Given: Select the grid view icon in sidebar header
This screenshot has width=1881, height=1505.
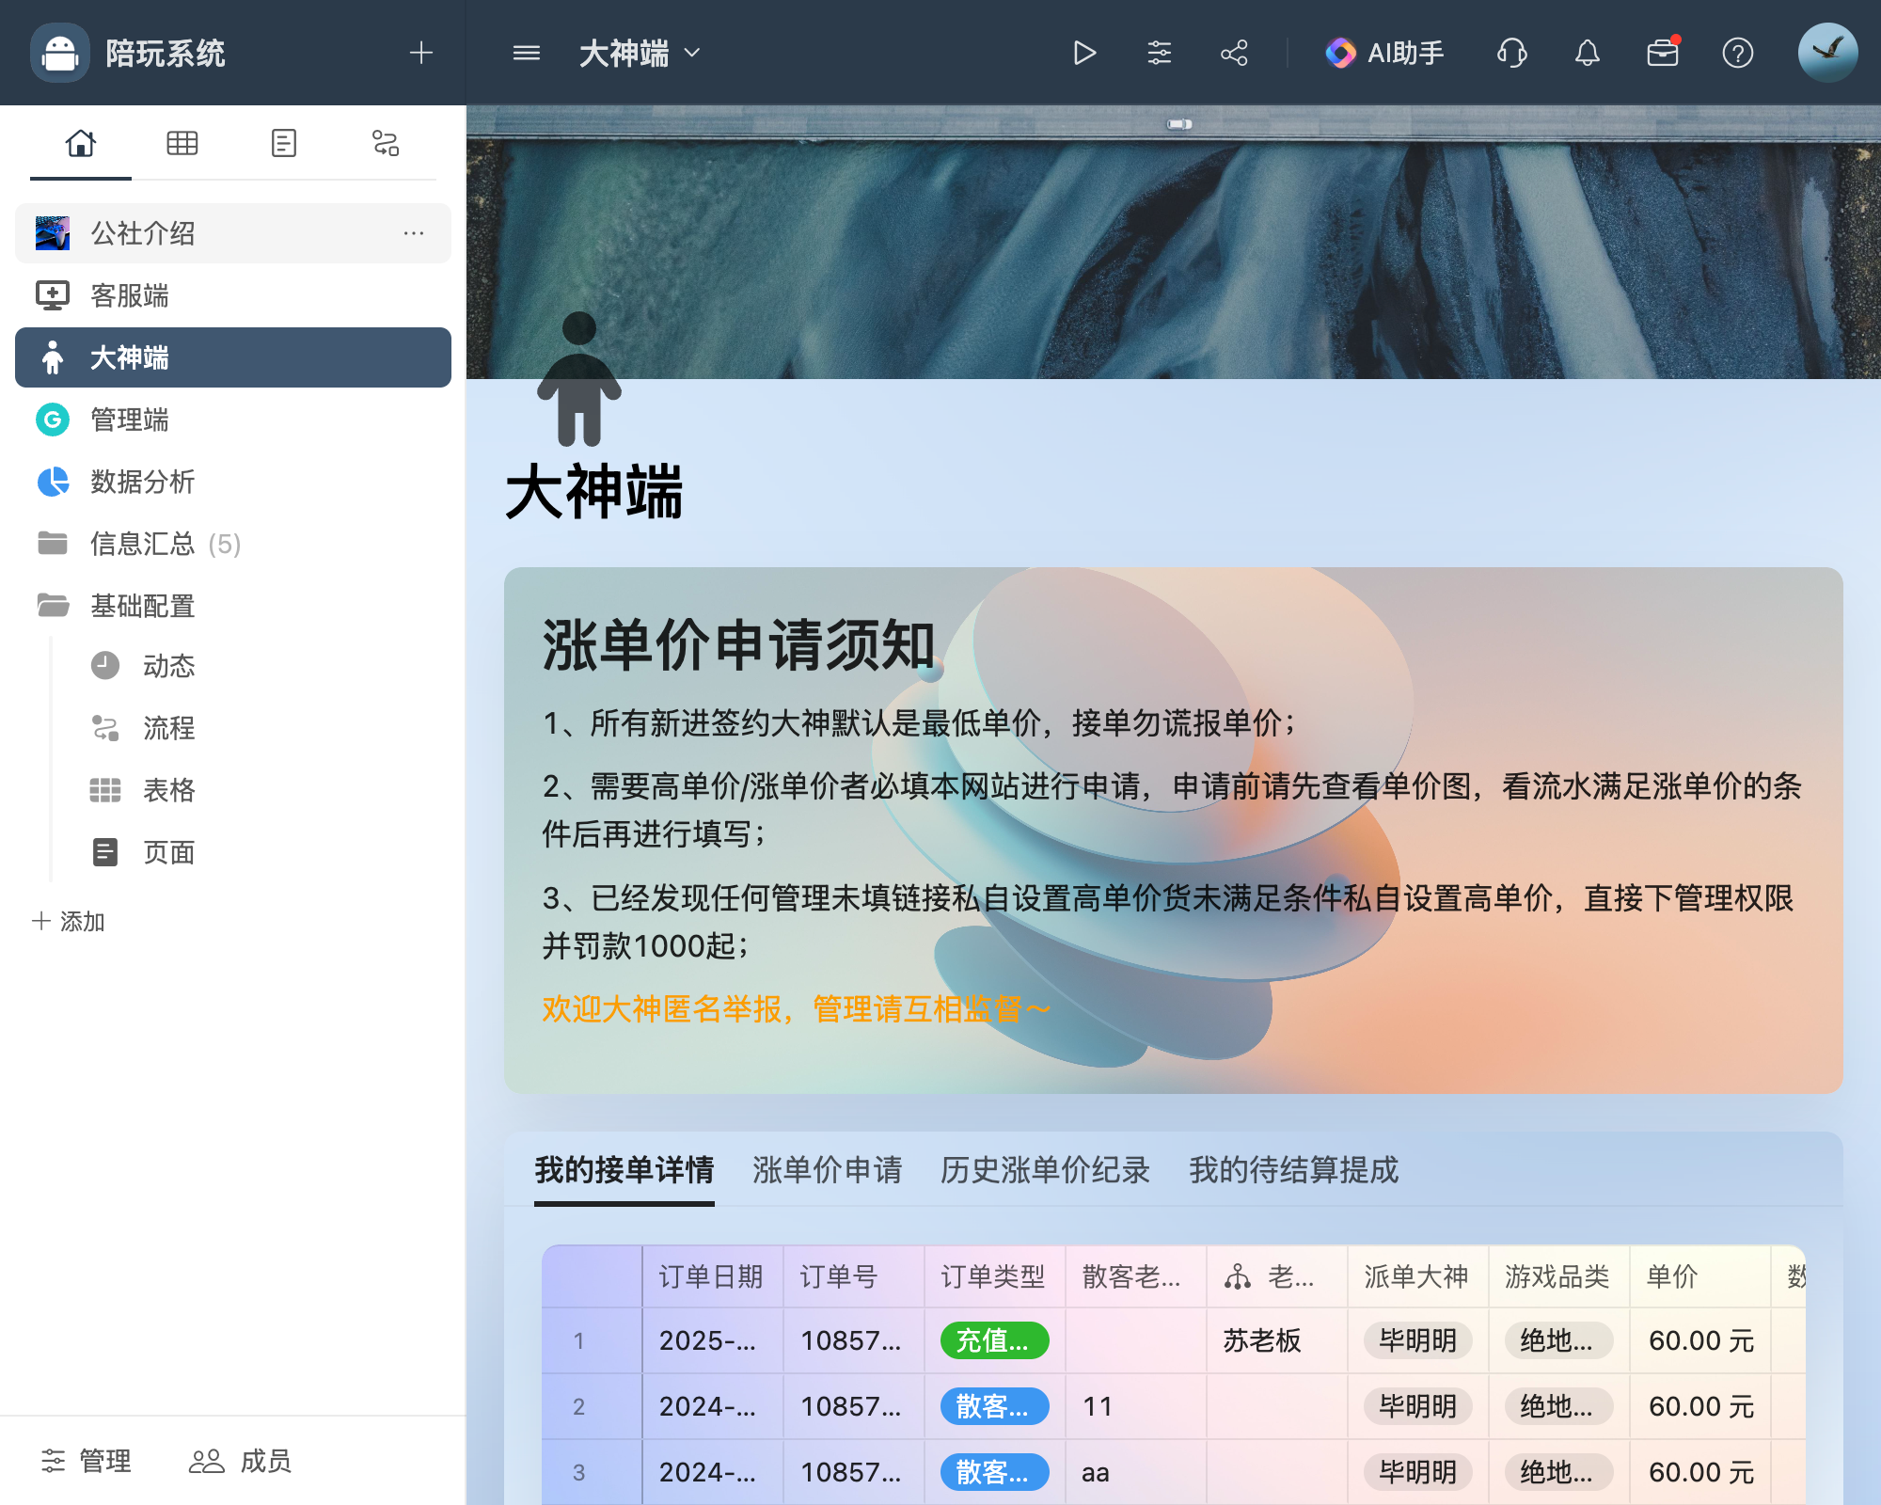Looking at the screenshot, I should (x=182, y=143).
